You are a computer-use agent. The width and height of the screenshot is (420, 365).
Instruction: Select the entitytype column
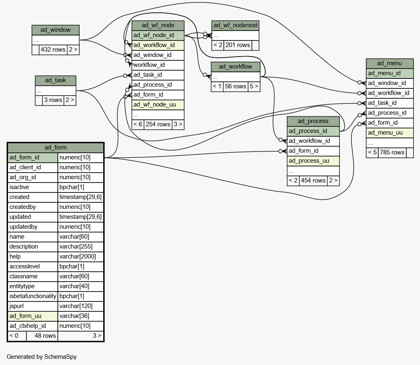click(33, 286)
